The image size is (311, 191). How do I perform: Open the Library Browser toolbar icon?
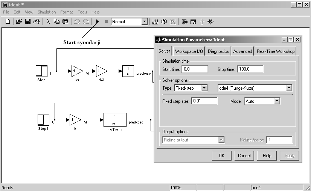pos(184,22)
